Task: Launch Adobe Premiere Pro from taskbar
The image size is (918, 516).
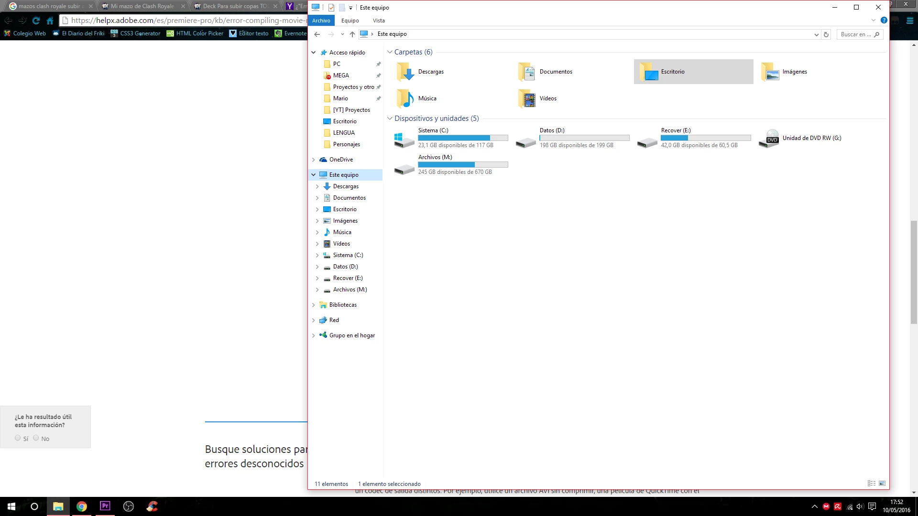Action: (x=105, y=506)
